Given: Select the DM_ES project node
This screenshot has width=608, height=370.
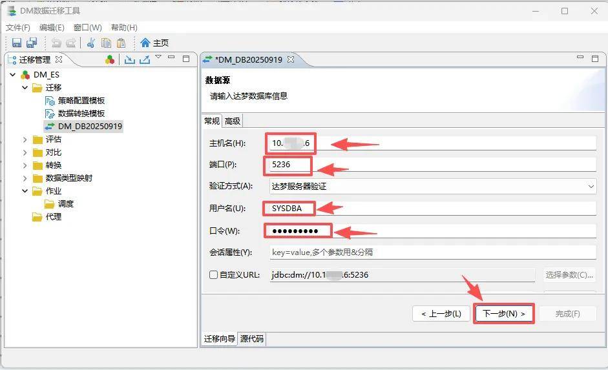Looking at the screenshot, I should click(x=46, y=74).
